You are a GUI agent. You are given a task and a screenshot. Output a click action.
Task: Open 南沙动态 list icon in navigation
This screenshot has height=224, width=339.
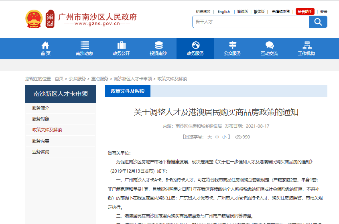tap(85, 45)
